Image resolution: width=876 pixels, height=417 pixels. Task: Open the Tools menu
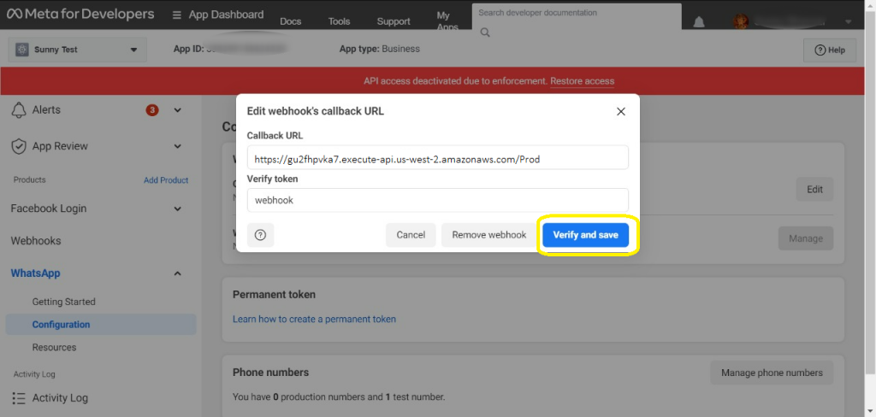pos(339,21)
